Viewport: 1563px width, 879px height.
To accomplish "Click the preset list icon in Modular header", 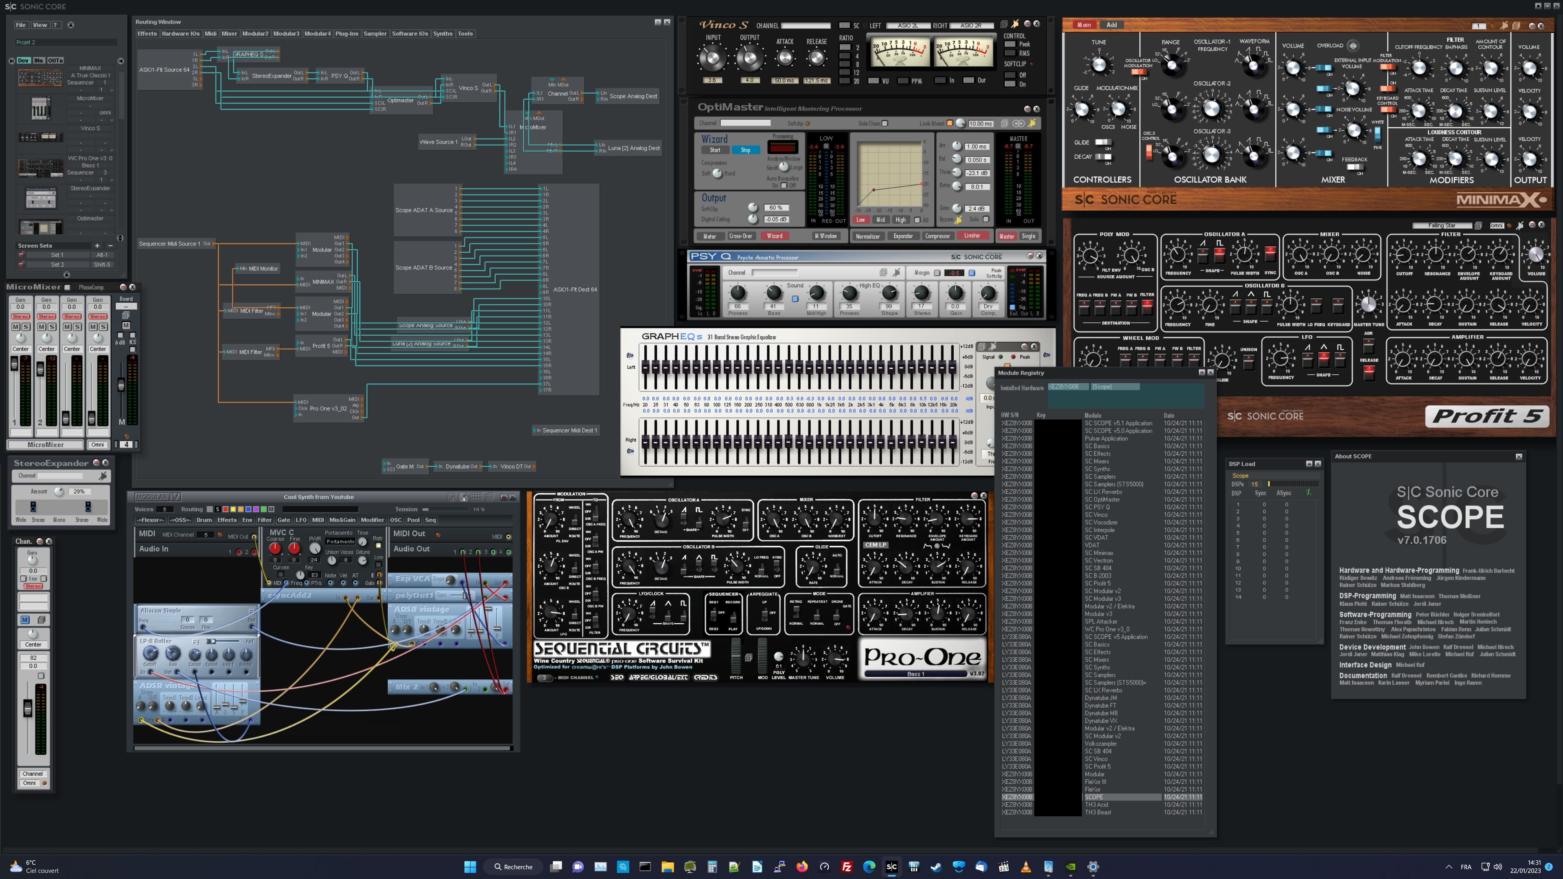I will 490,497.
